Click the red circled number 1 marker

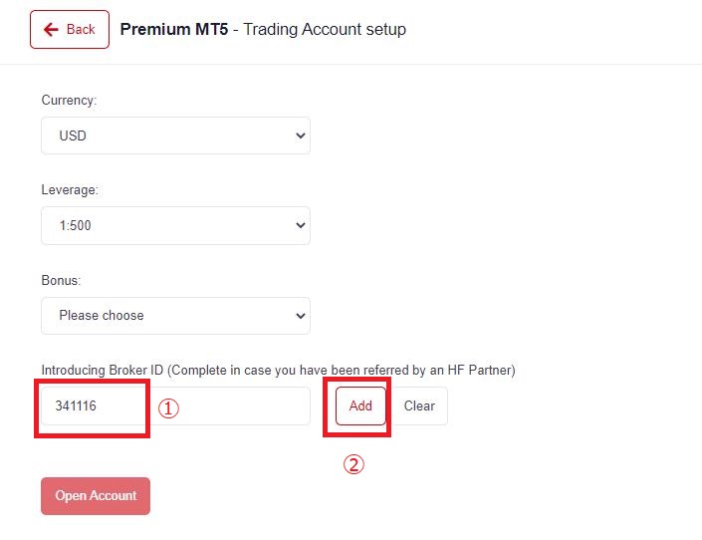[x=169, y=407]
